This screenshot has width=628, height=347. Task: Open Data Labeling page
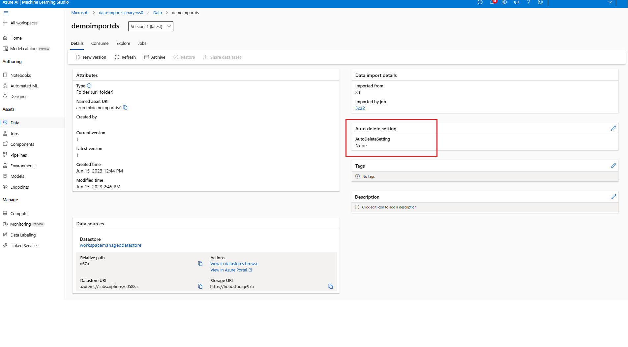[19, 235]
